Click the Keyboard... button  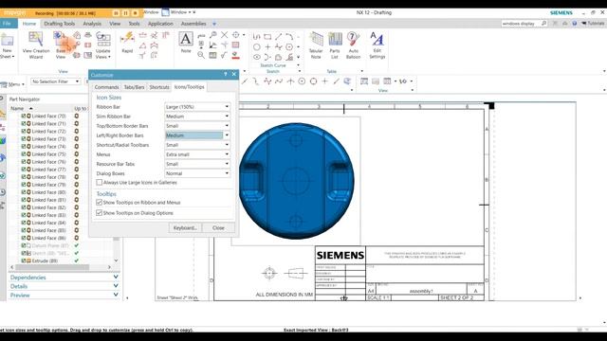pos(185,227)
